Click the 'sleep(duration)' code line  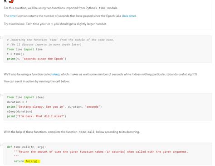click(20, 111)
